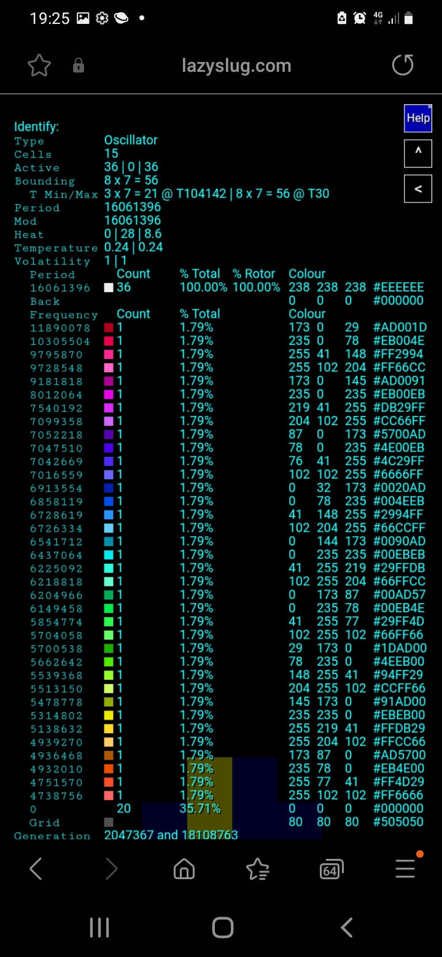Click the Identify: heading

[37, 127]
